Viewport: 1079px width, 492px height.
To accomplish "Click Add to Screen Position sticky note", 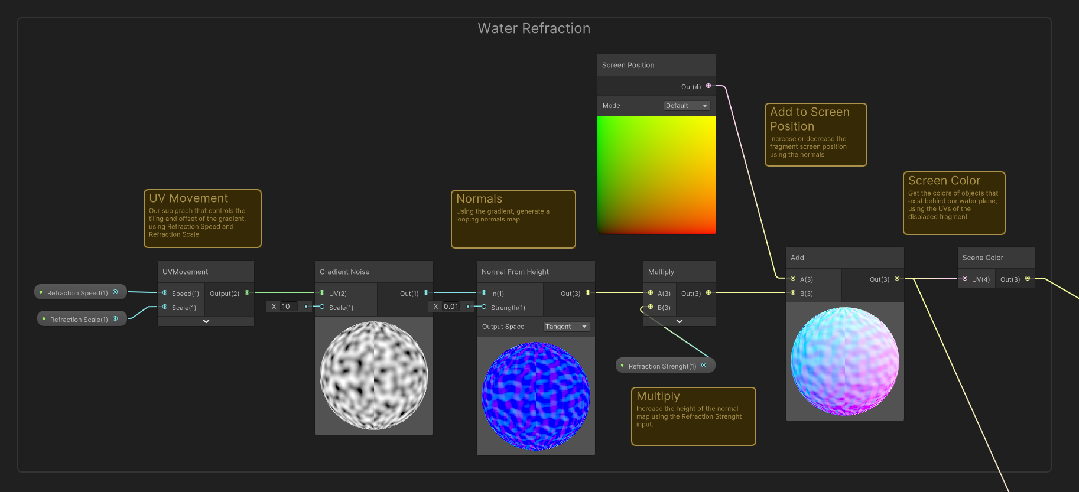I will [816, 135].
